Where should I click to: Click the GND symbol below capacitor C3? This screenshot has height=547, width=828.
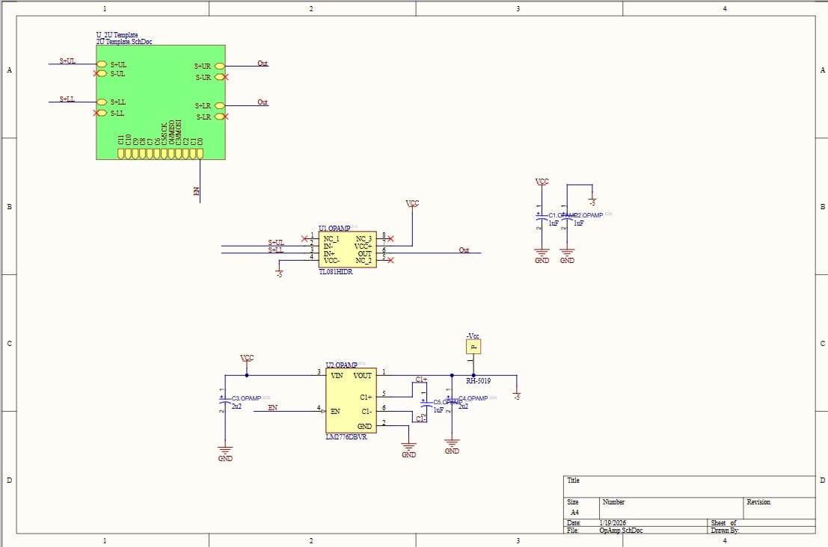225,454
